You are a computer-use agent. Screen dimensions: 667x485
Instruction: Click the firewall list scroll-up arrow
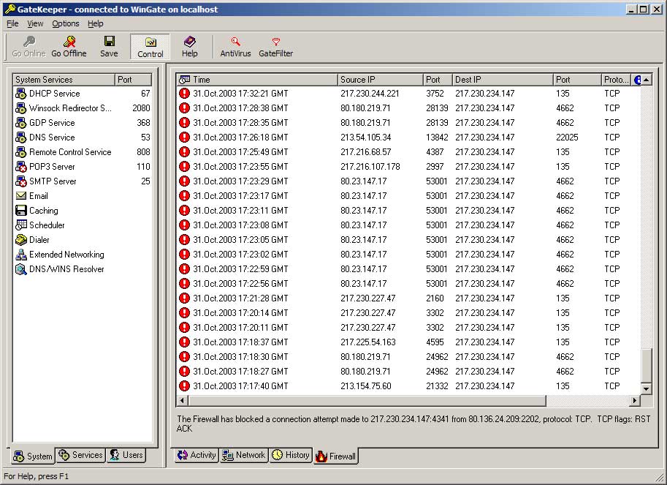pos(646,80)
